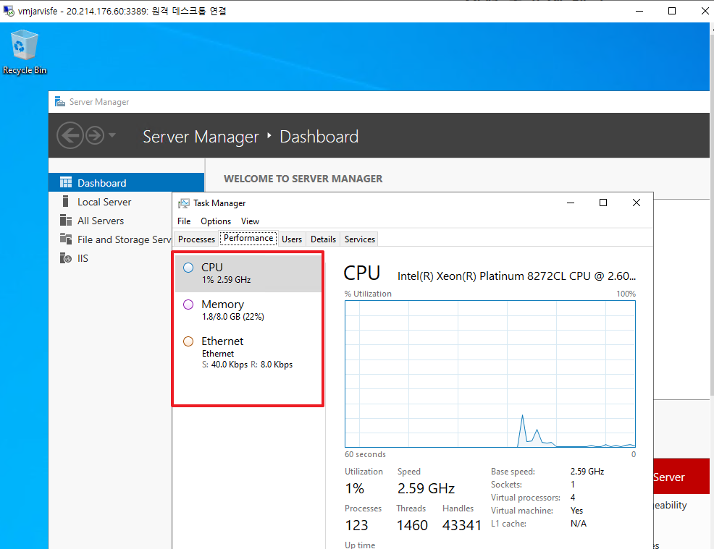
Task: Select Dashboard in Server Manager sidebar
Action: click(x=126, y=182)
